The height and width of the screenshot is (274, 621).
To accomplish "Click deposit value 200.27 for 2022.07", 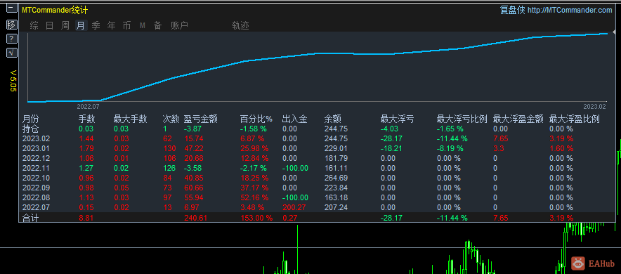I will coord(294,207).
